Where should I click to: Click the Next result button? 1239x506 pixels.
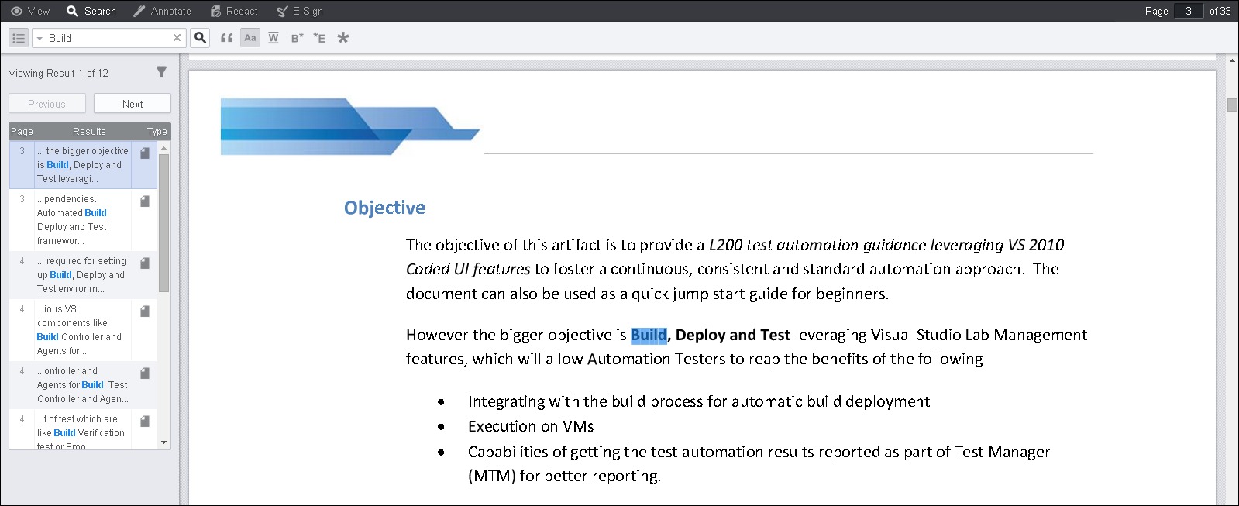pyautogui.click(x=133, y=104)
